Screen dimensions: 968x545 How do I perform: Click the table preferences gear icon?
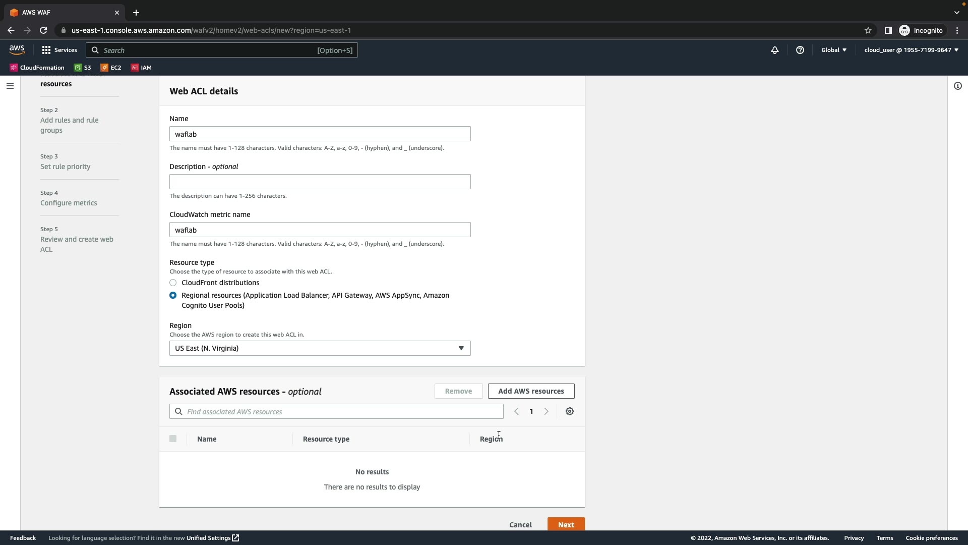click(569, 411)
